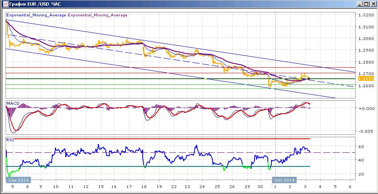Screen dimensions: 378x194
Task: Click the orange 1.2653 current price tag
Action: tap(363, 78)
